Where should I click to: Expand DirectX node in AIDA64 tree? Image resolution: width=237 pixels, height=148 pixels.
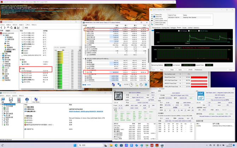1,68
